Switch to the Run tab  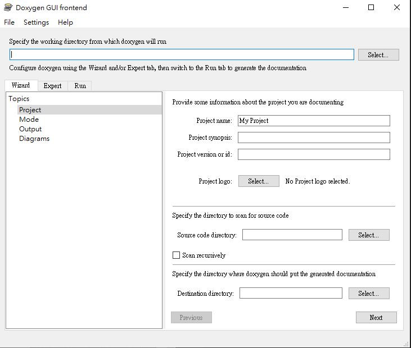pos(80,86)
